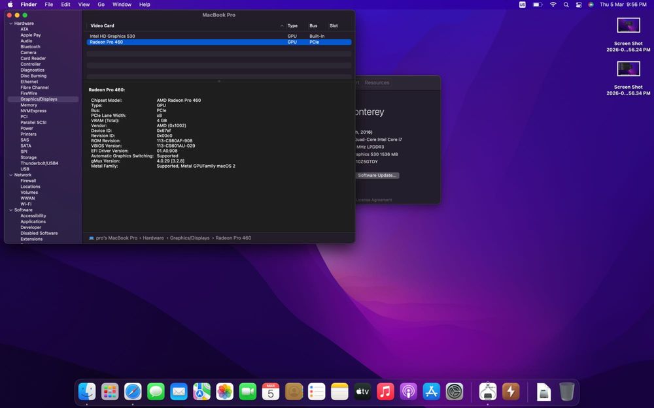Collapse the Network category
This screenshot has height=408, width=654.
pos(10,175)
